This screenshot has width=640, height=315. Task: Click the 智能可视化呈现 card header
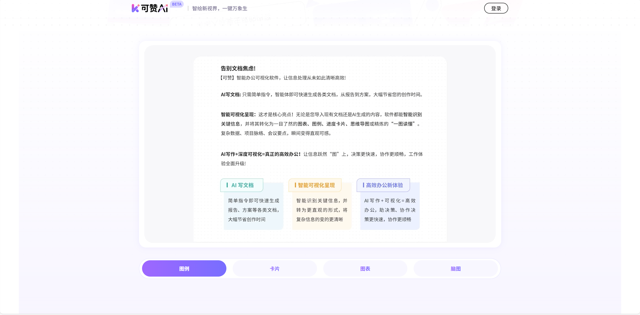(315, 185)
